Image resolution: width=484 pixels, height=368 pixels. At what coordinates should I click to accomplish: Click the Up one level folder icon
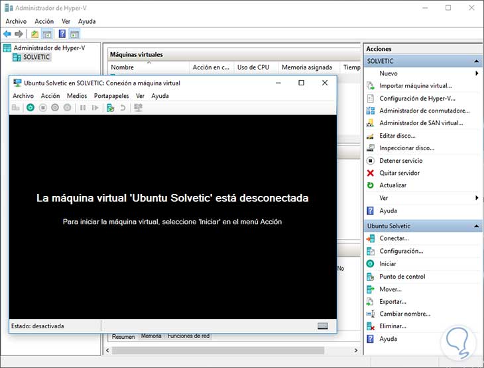pos(34,34)
